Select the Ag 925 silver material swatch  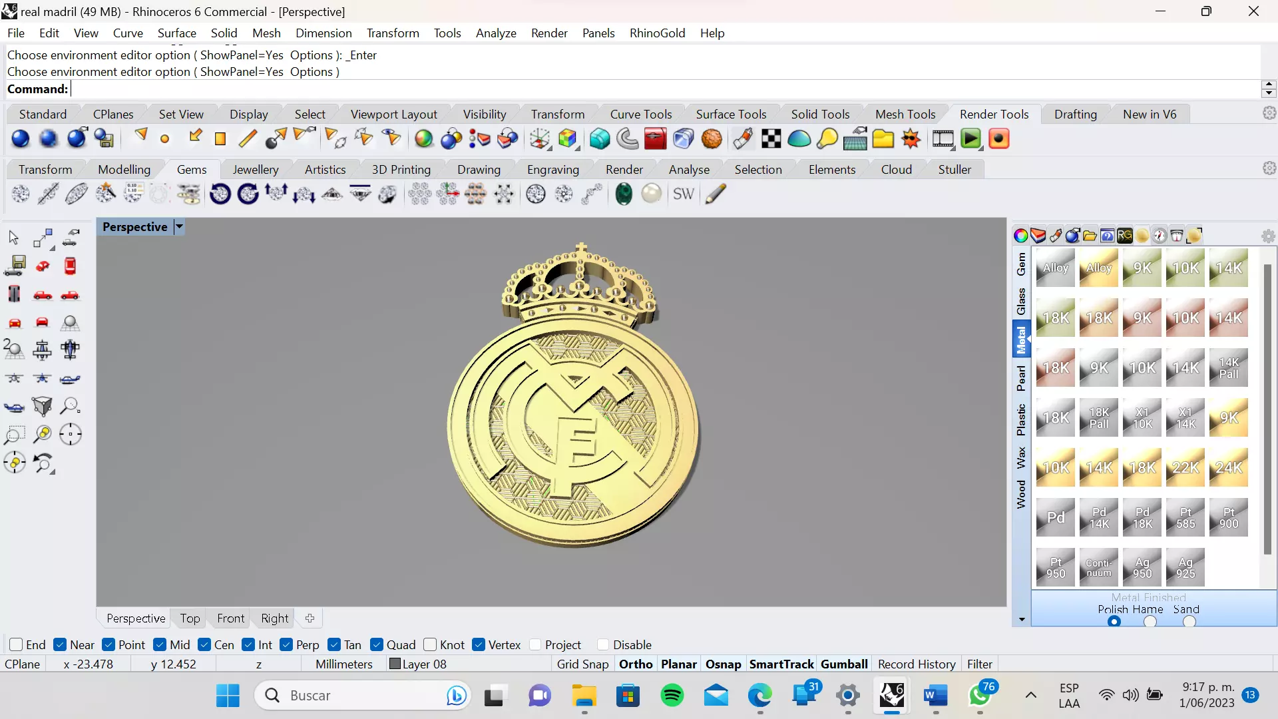(x=1185, y=567)
